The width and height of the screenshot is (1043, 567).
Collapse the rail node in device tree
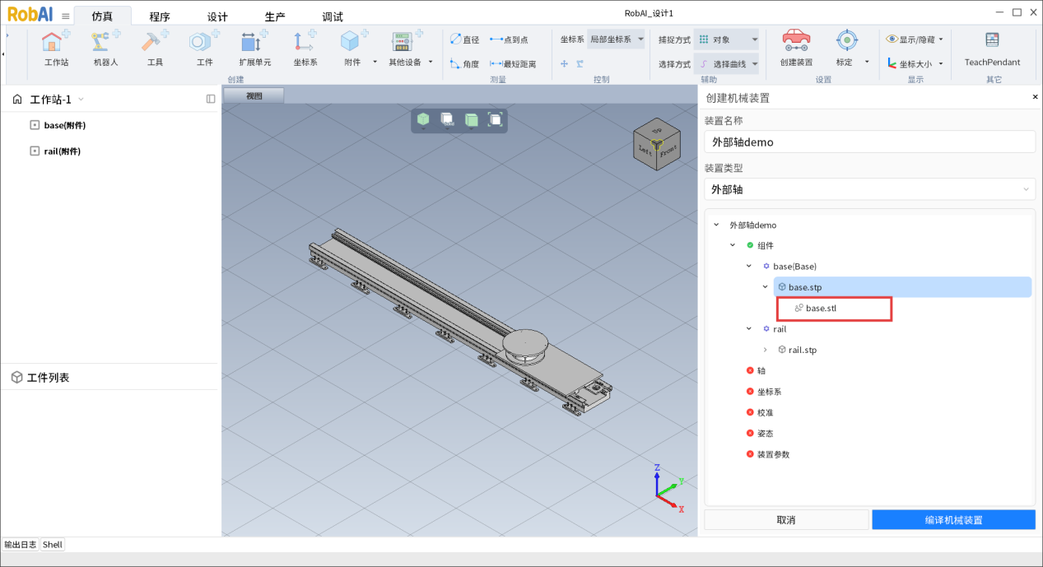(x=748, y=328)
